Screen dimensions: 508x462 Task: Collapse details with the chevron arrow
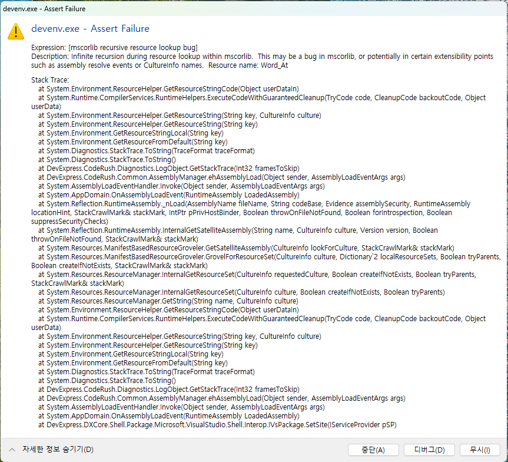pos(12,450)
